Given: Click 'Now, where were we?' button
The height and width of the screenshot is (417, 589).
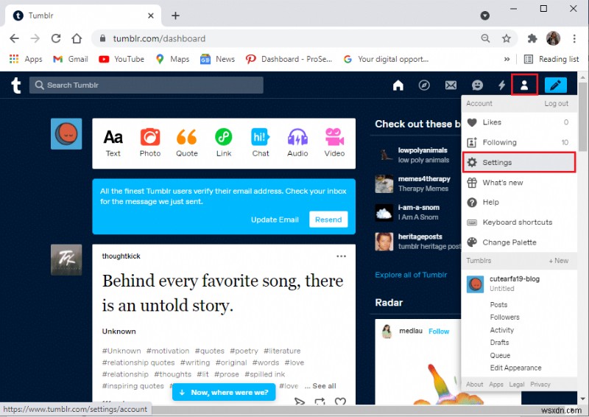Looking at the screenshot, I should point(224,392).
